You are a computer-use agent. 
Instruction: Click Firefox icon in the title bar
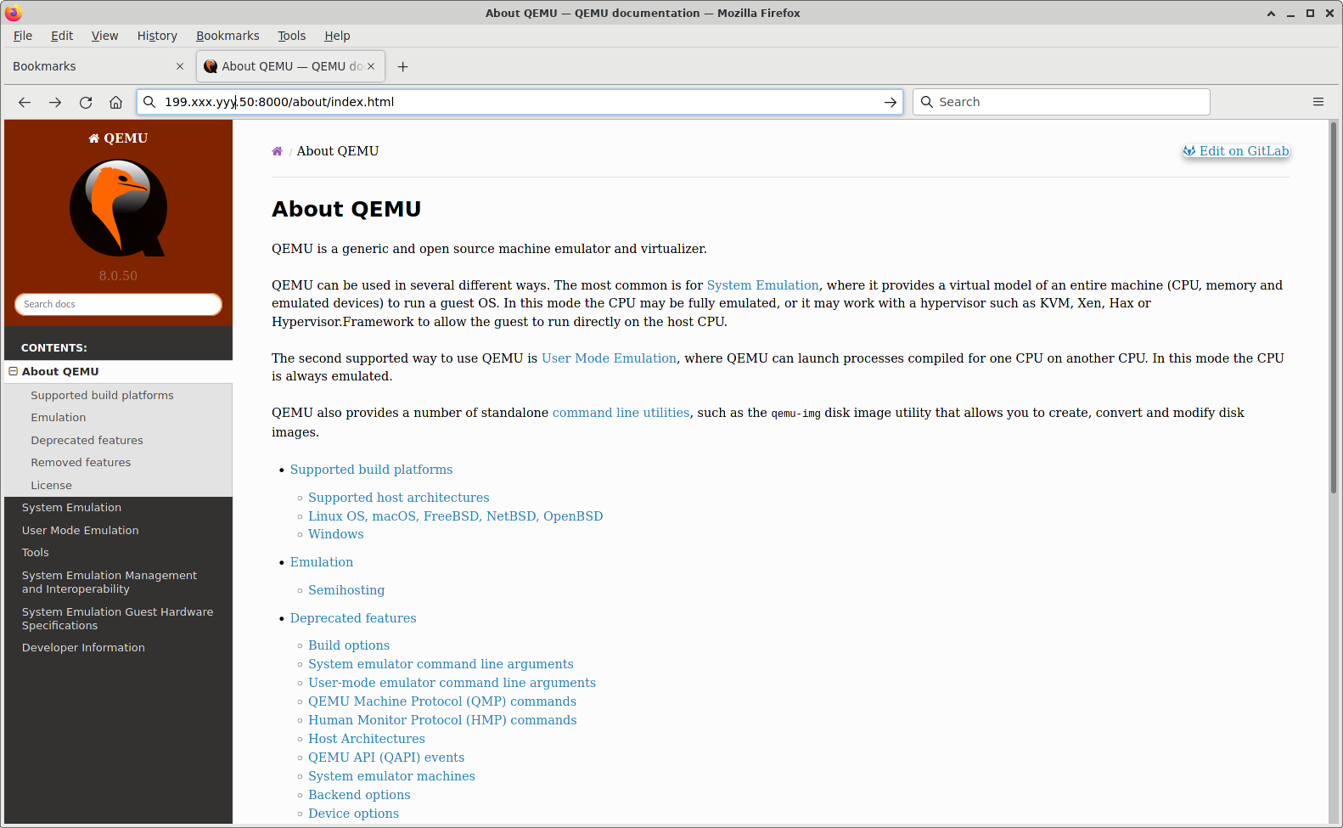(13, 13)
